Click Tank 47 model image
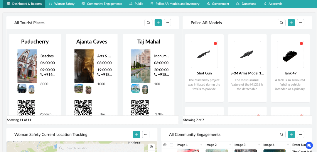Screen dimensions: 317x152 pos(290,54)
